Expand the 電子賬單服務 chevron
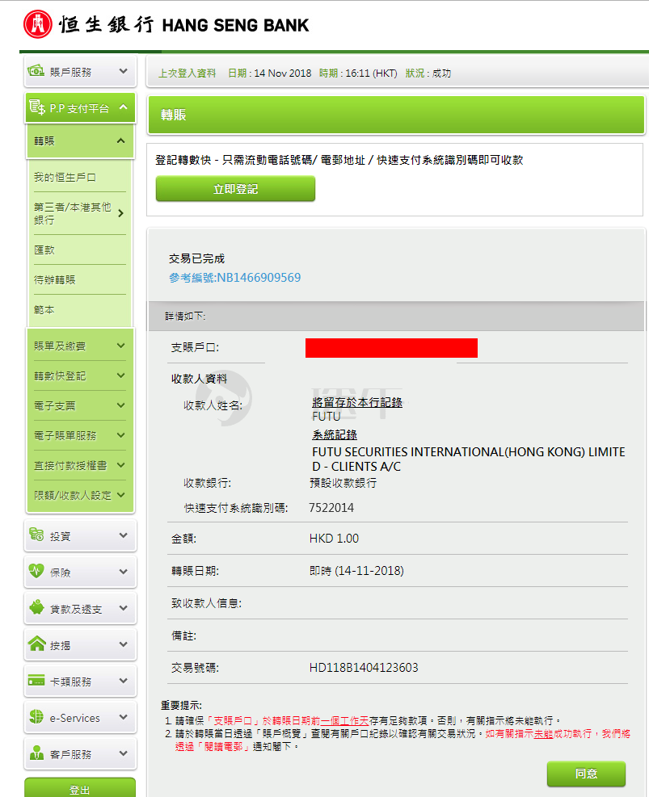The image size is (649, 797). pyautogui.click(x=121, y=435)
